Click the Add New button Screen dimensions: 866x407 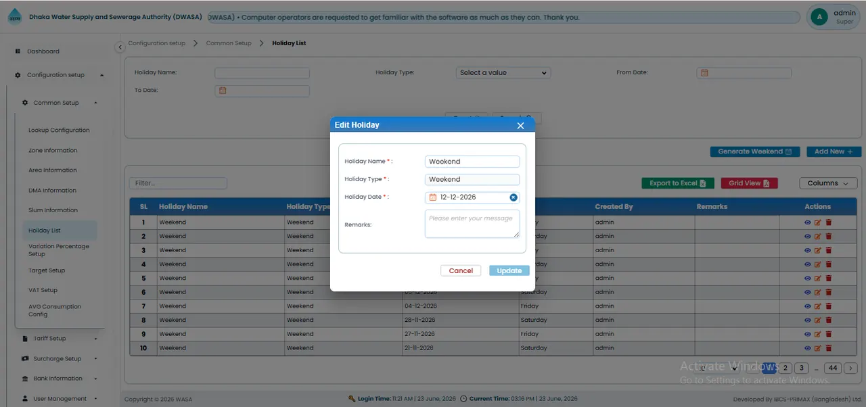(x=834, y=152)
